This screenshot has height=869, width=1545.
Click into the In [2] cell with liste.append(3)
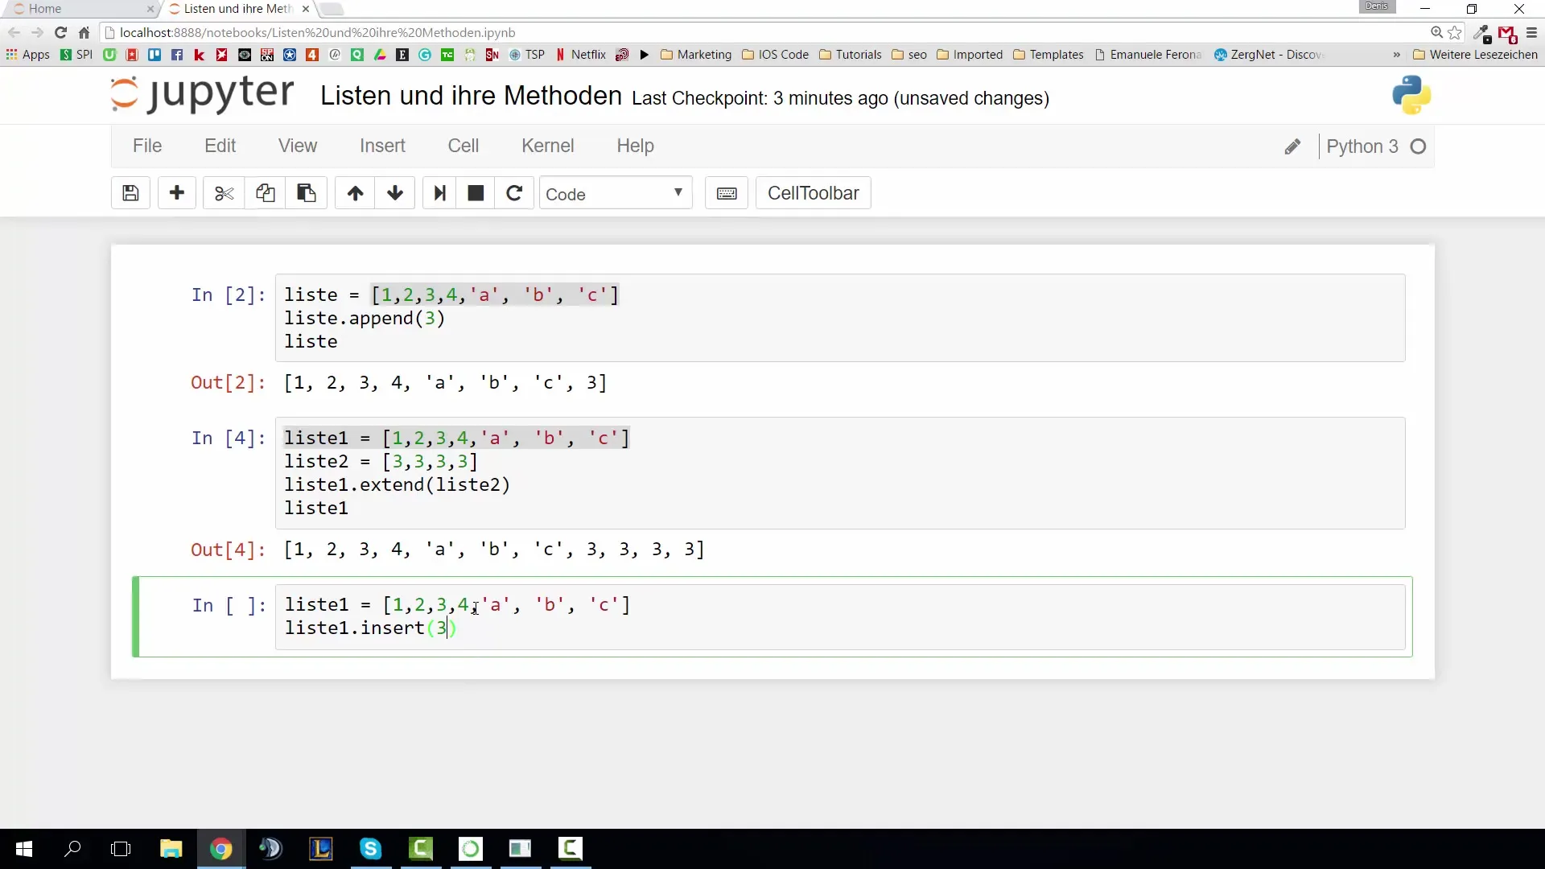[x=840, y=318]
